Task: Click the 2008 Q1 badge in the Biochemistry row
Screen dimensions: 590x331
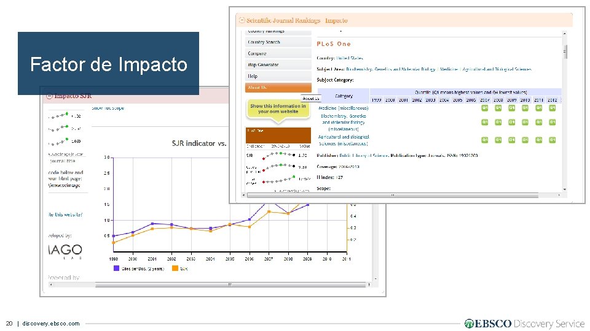Action: [498, 123]
